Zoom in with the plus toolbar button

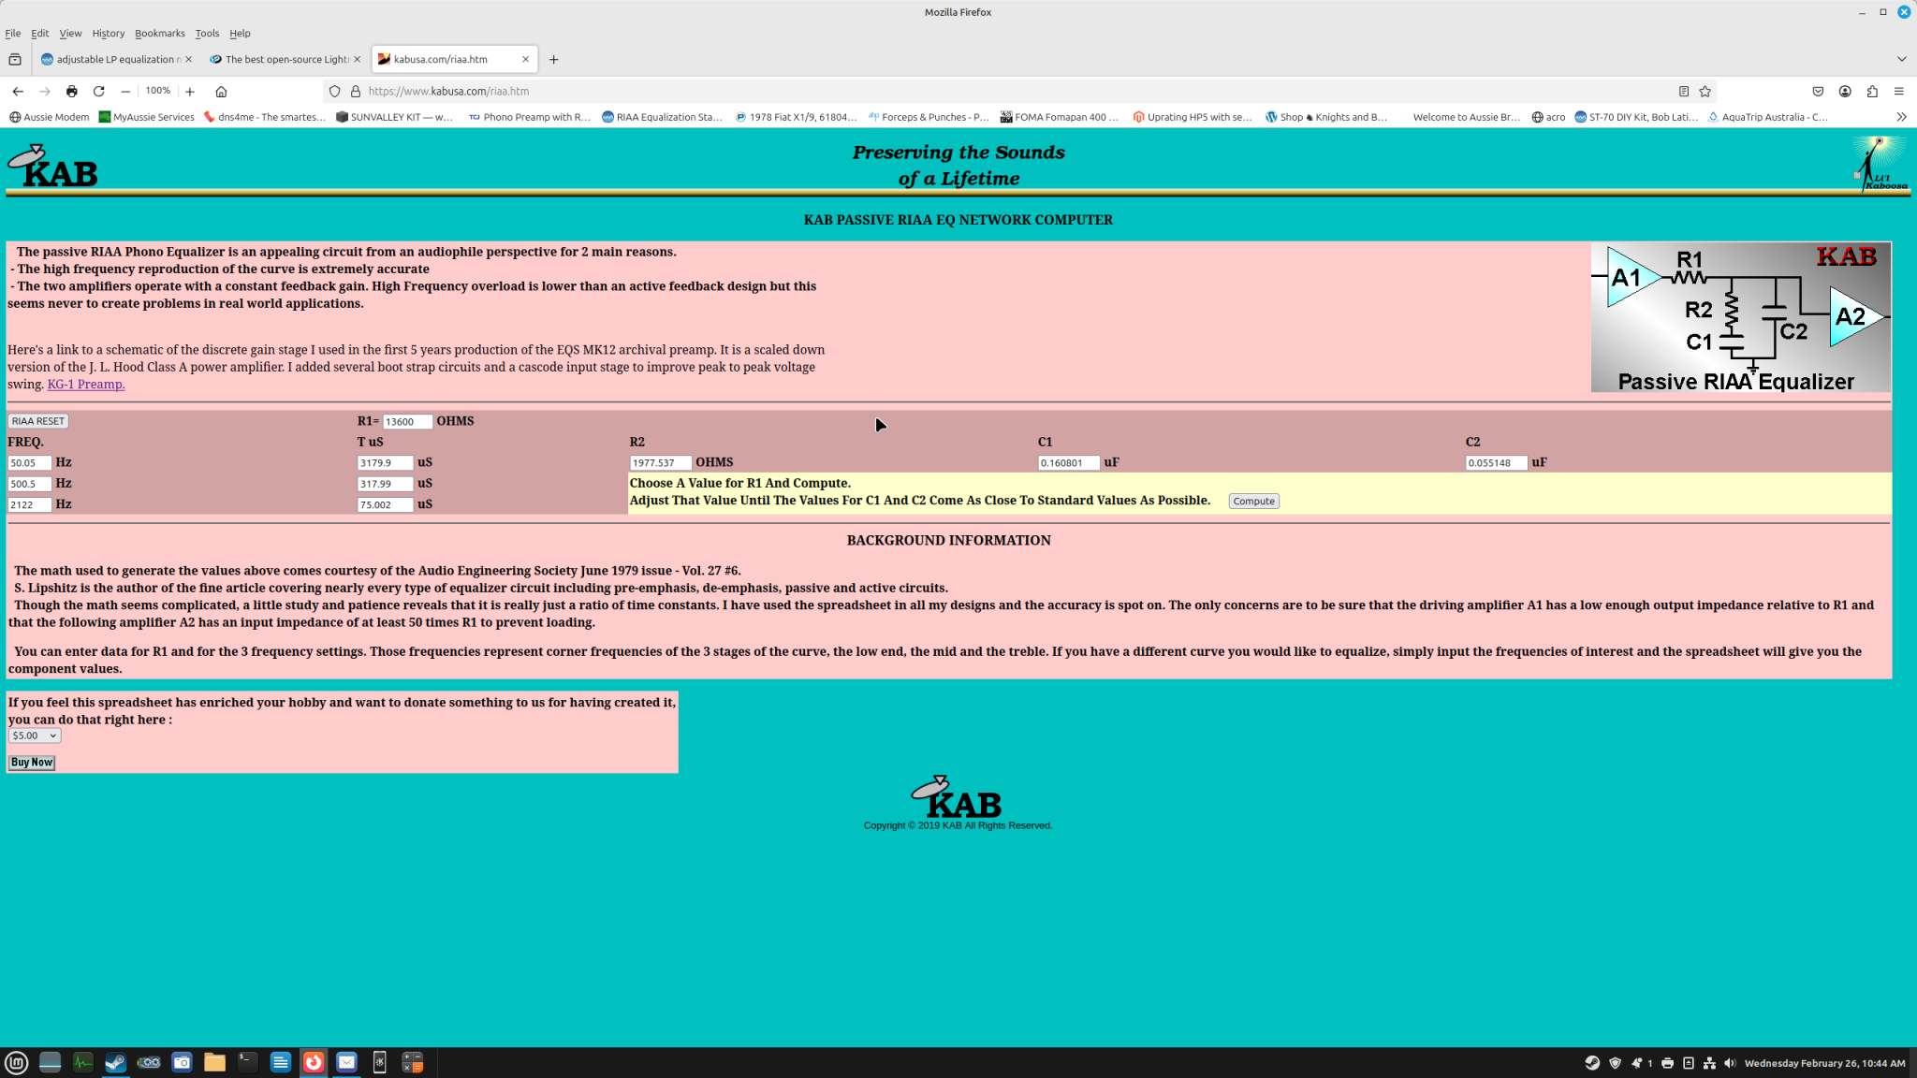tap(190, 91)
